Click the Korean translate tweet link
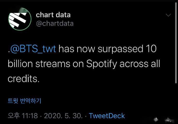Screen dimensions: 178x124 pos(25,100)
